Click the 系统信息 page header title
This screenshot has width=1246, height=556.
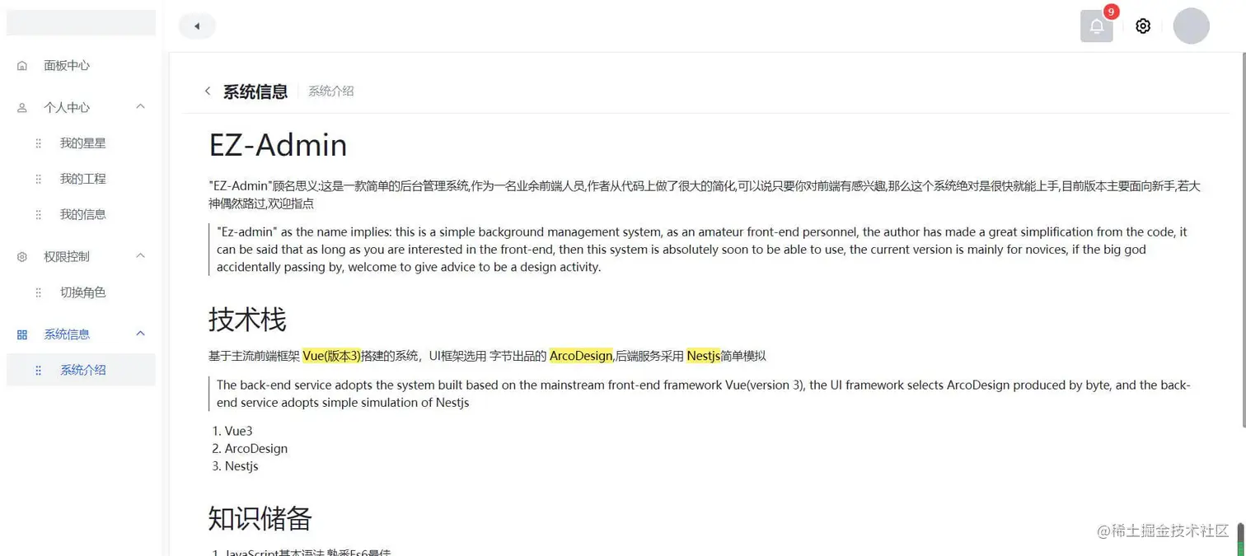[255, 91]
